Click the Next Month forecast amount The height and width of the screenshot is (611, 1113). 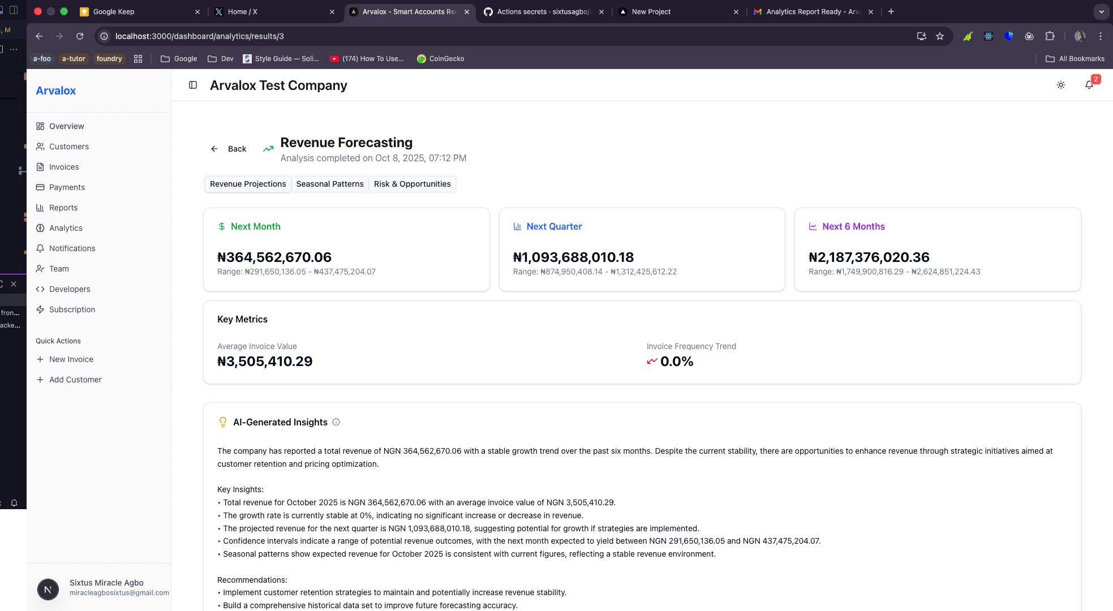tap(274, 257)
